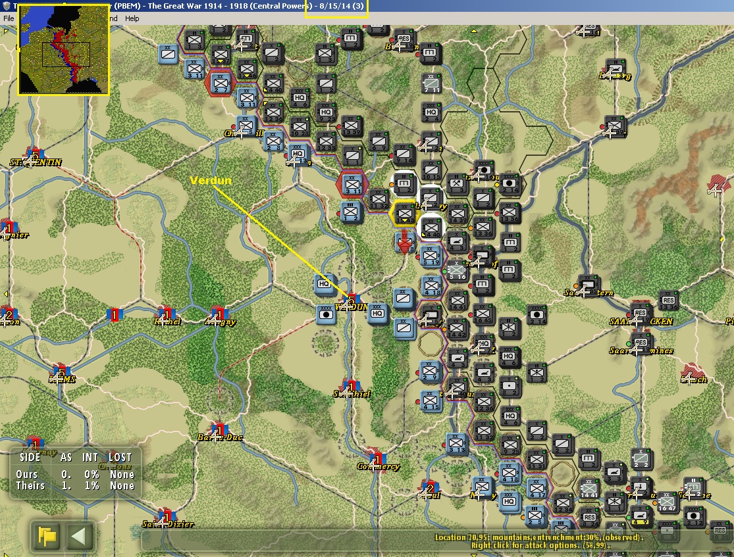Select the black 6 9 cavalry unit
Viewport: 734px width, 557px height.
click(379, 141)
